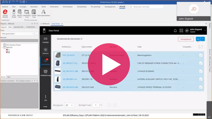Screen dimensions: 212x119
Task: Uncheck the PXC.3214259 row checkbox
Action: click(201, 55)
